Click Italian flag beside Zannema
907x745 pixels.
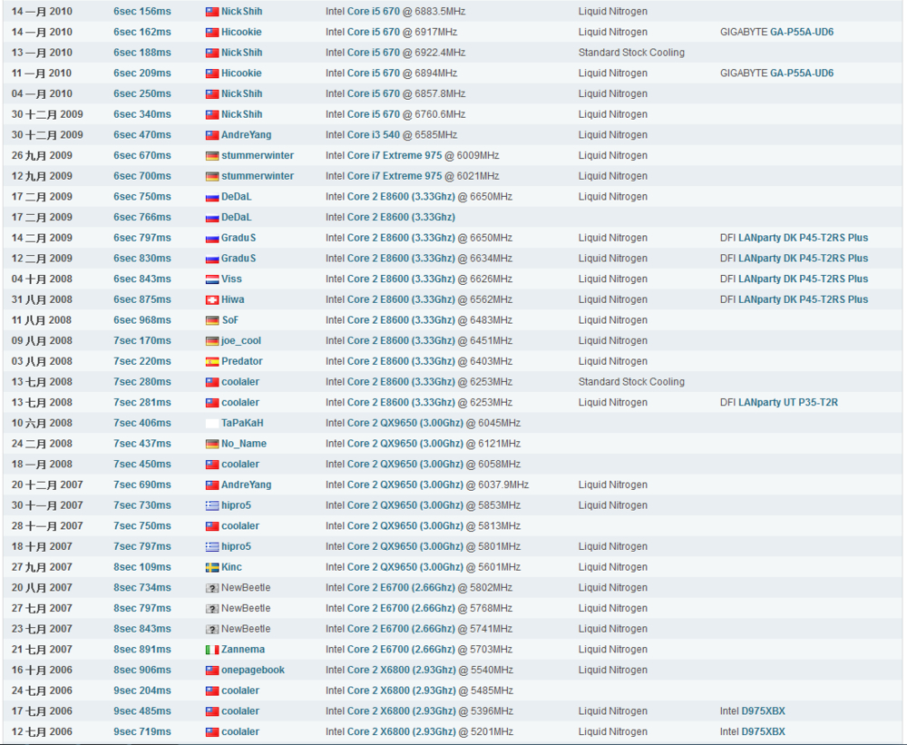[211, 650]
